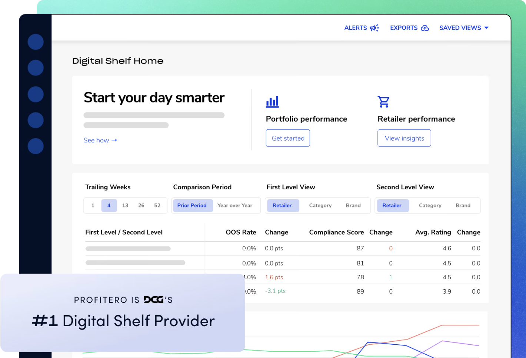The width and height of the screenshot is (526, 358).
Task: Click the average rating 3.9 cell
Action: click(x=447, y=291)
